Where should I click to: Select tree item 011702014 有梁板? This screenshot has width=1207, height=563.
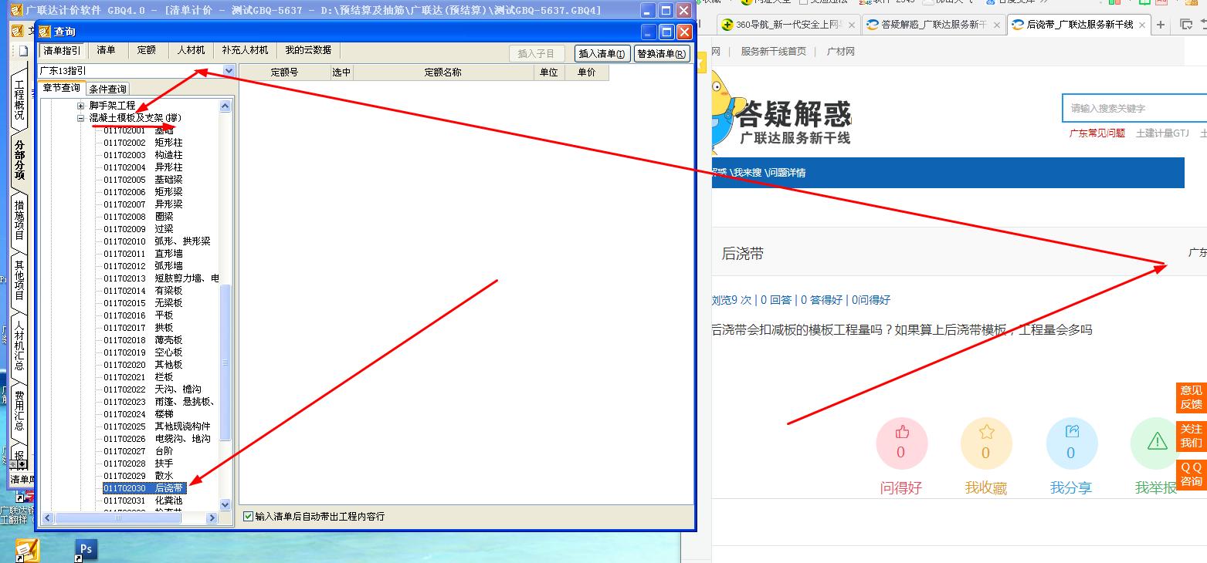[143, 291]
